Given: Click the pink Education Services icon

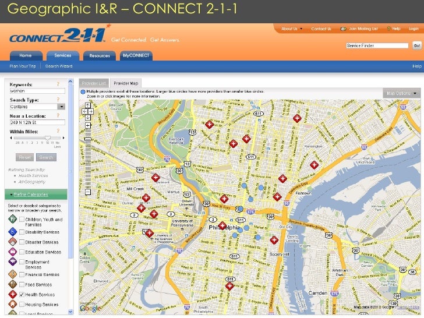Looking at the screenshot, I should [x=12, y=252].
